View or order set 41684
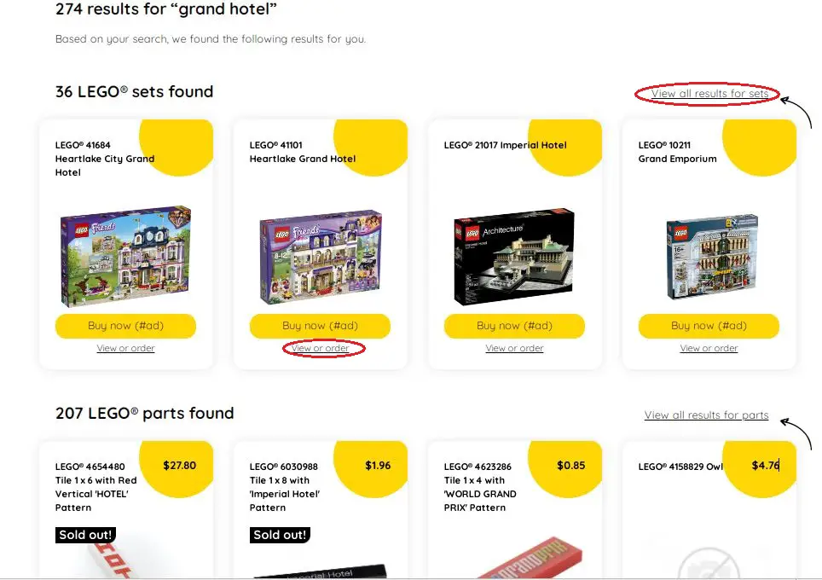 126,348
